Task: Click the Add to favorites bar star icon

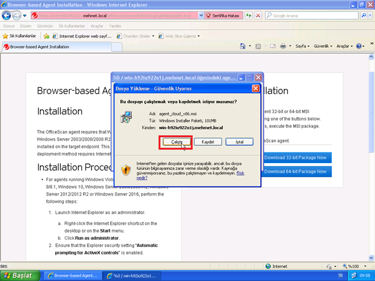Action: click(x=47, y=36)
